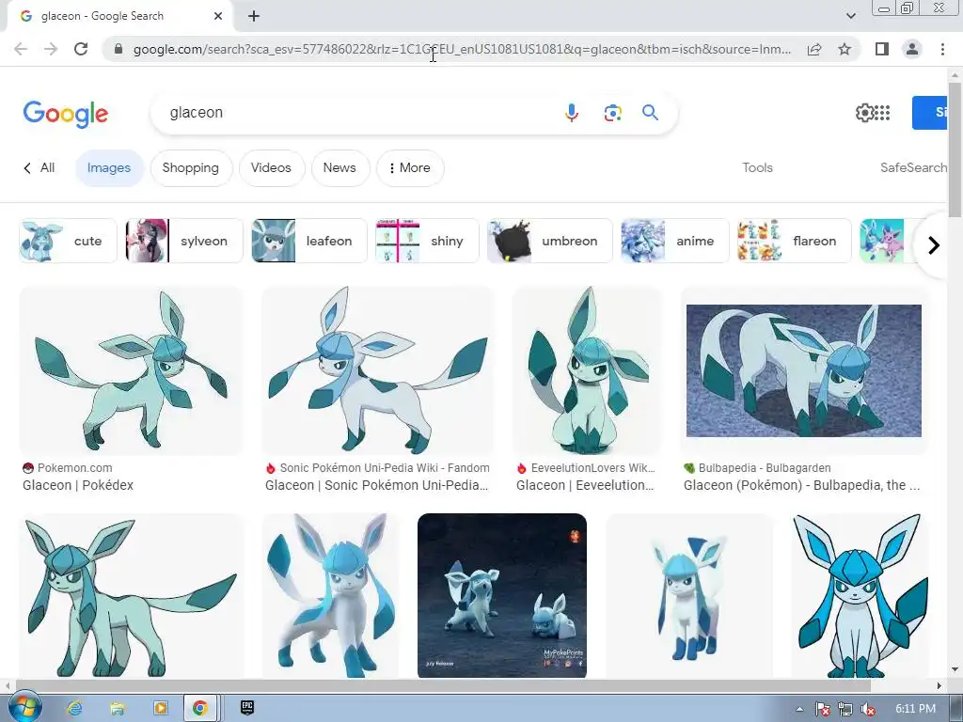Click the blue Sign in button

pos(929,113)
